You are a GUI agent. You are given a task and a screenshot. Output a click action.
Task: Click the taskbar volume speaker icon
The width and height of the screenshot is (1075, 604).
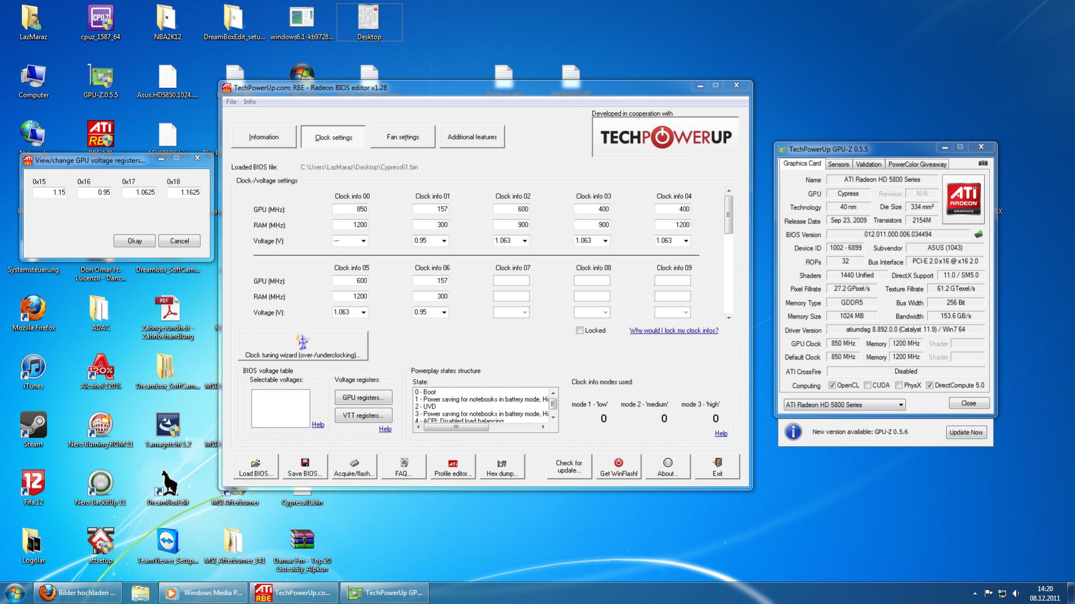coord(1016,593)
